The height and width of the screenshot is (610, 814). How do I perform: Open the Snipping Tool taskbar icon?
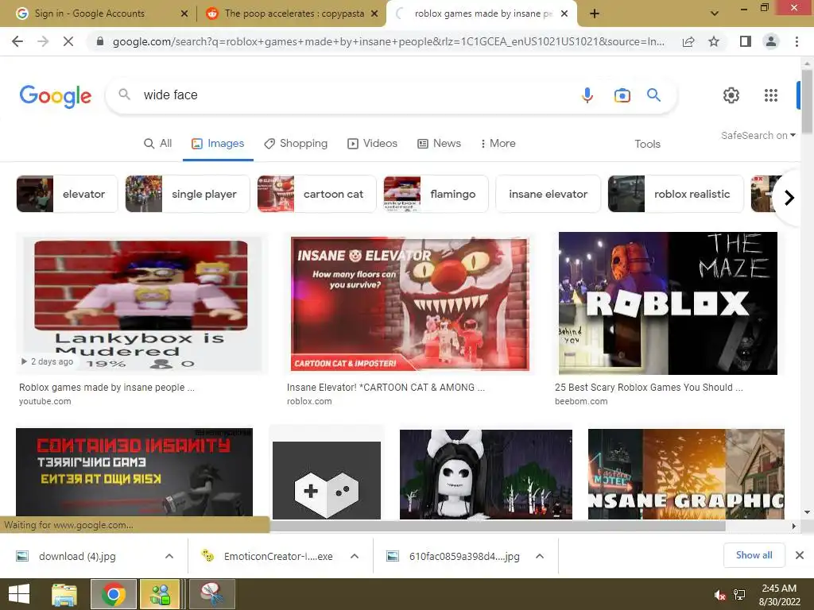coord(212,594)
